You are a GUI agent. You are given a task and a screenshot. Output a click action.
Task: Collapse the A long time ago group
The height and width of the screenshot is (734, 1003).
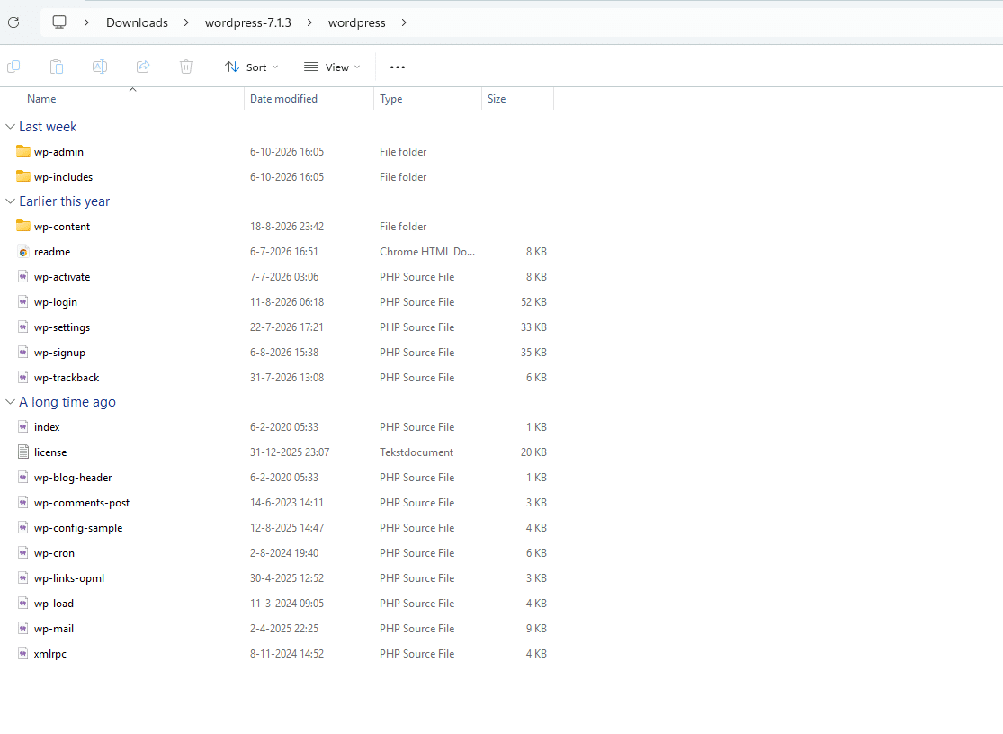tap(10, 402)
